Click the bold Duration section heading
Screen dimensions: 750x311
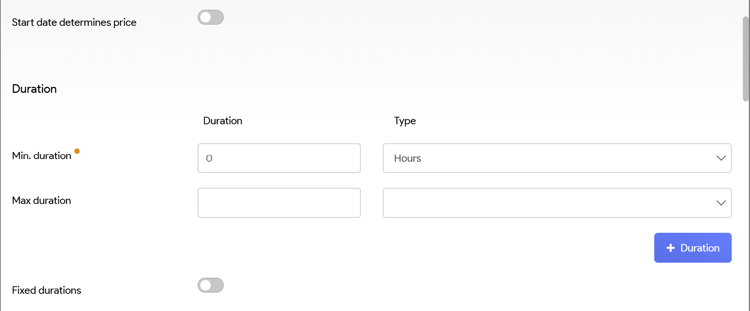tap(34, 89)
